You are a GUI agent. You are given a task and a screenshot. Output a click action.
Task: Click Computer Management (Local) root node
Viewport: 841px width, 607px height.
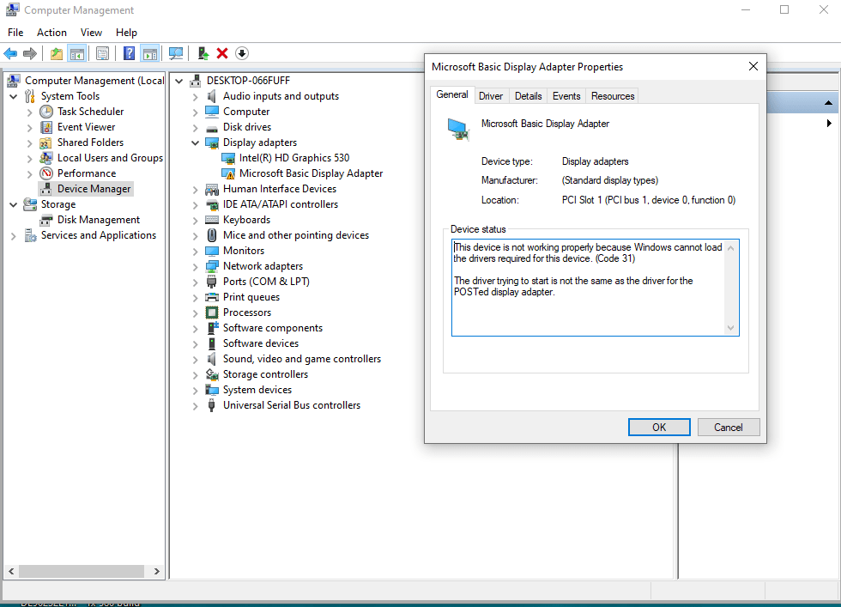click(94, 81)
